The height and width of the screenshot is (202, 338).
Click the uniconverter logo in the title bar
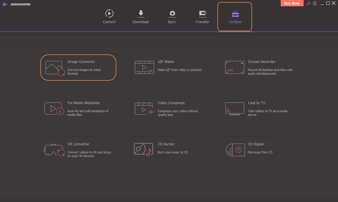point(5,4)
